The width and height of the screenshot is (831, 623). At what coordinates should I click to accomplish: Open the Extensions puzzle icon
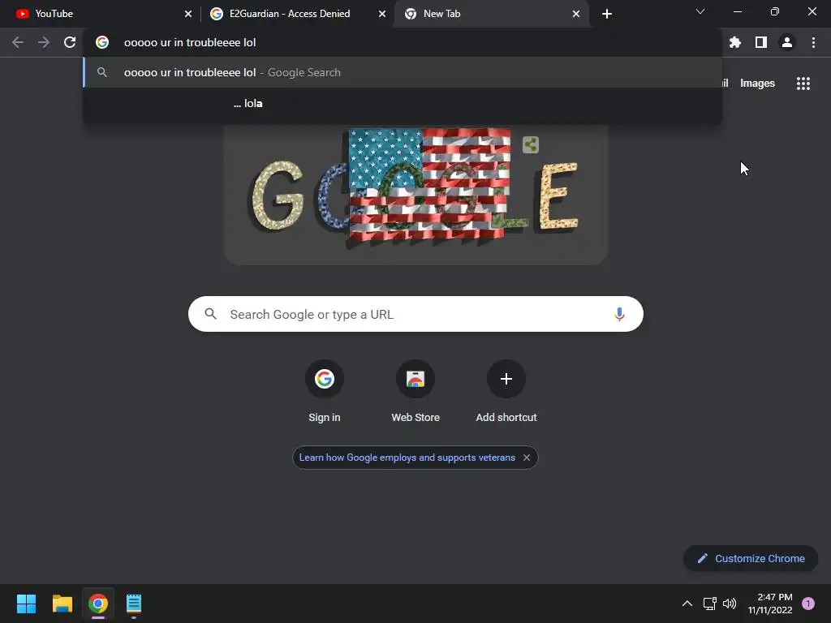tap(735, 42)
